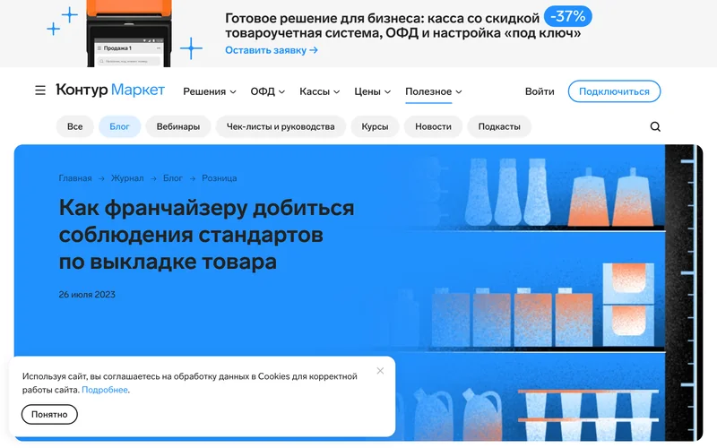
Task: Select the Все filter tab
Action: coord(75,126)
